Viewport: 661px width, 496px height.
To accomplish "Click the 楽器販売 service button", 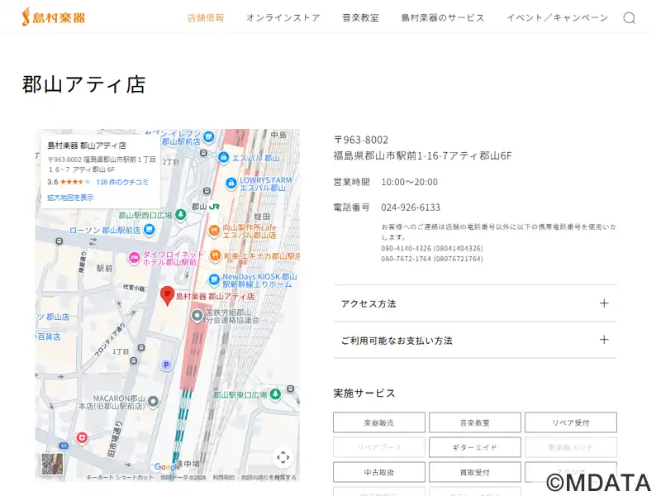I will click(x=378, y=422).
